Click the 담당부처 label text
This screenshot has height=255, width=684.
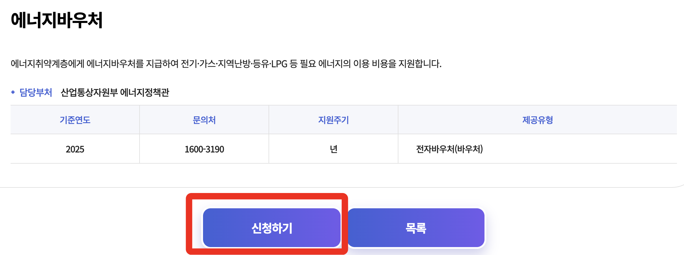35,93
